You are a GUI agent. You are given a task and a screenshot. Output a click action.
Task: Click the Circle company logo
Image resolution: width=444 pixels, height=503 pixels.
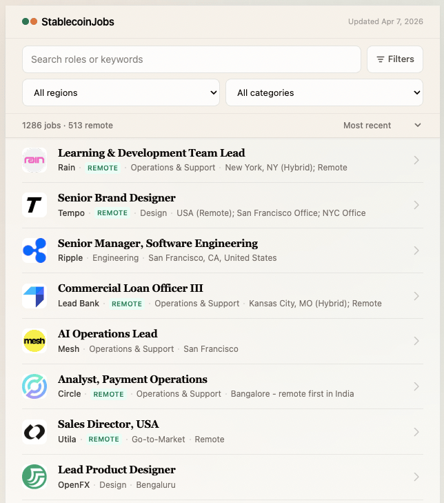(34, 386)
